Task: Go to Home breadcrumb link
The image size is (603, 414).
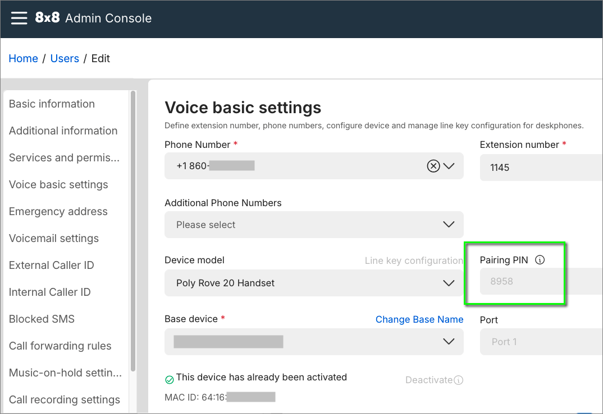Action: pyautogui.click(x=23, y=58)
